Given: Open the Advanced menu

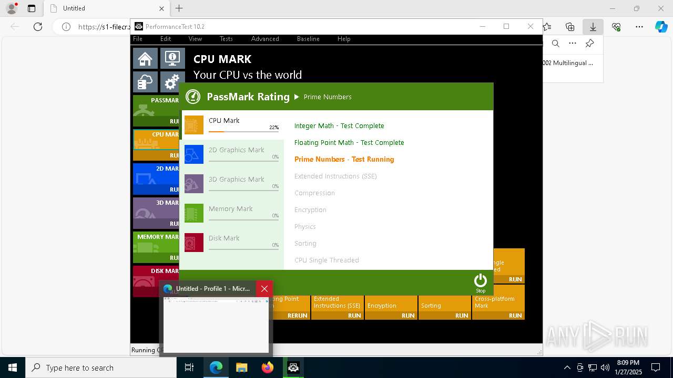Looking at the screenshot, I should [x=265, y=39].
